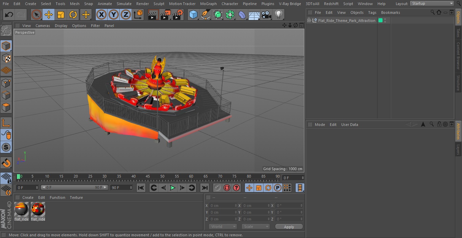Open the MoGraph menu
The height and width of the screenshot is (238, 462).
point(208,4)
